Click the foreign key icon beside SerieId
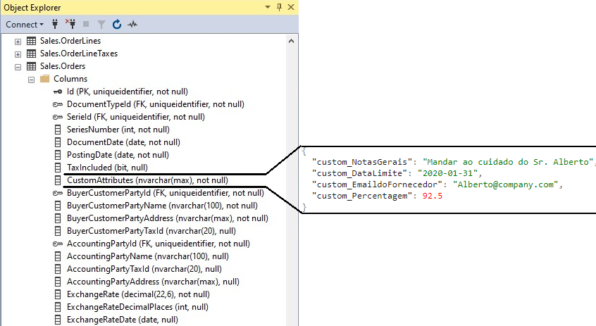The image size is (596, 326). (x=58, y=117)
